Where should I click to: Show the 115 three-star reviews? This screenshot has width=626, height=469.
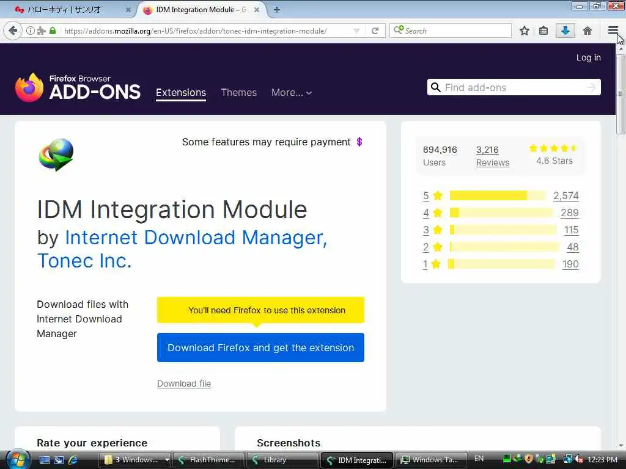572,230
